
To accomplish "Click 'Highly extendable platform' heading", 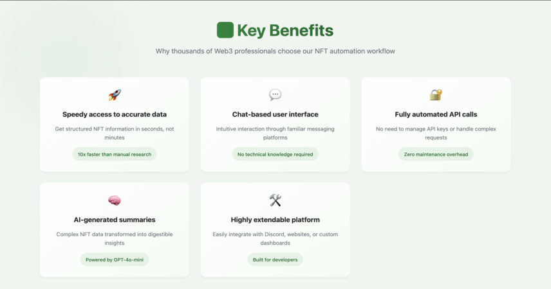I will 275,220.
